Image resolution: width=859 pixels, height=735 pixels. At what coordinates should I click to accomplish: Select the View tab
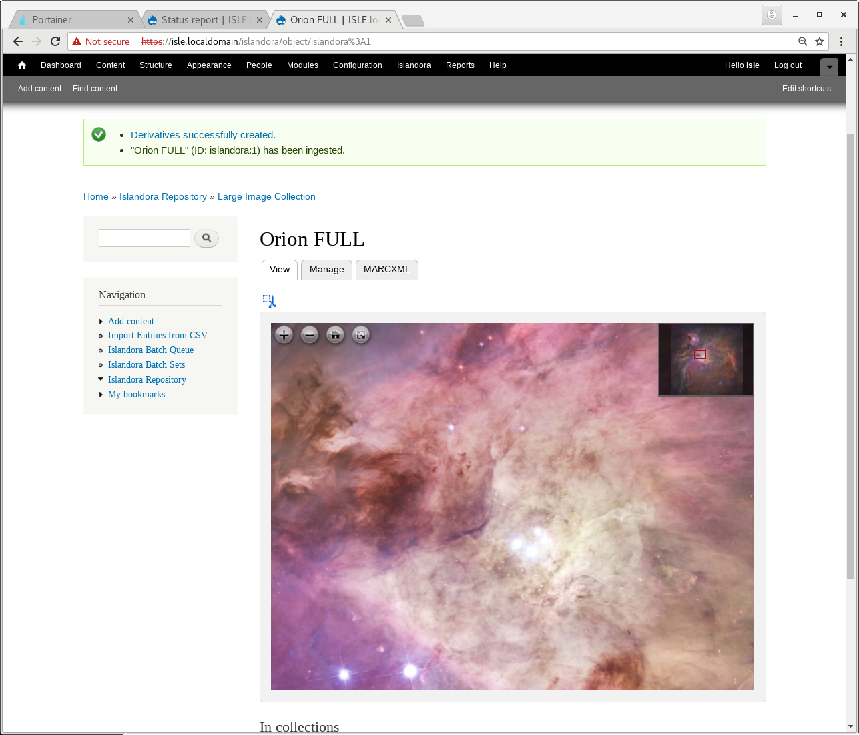coord(280,270)
